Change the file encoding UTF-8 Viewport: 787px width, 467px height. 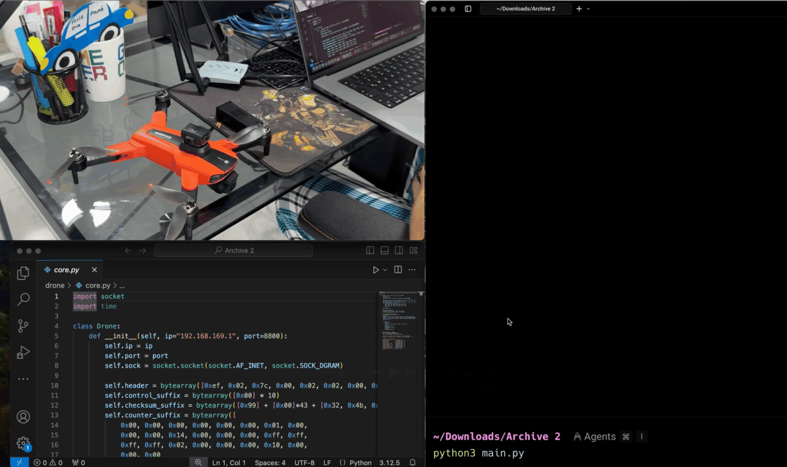pyautogui.click(x=304, y=462)
